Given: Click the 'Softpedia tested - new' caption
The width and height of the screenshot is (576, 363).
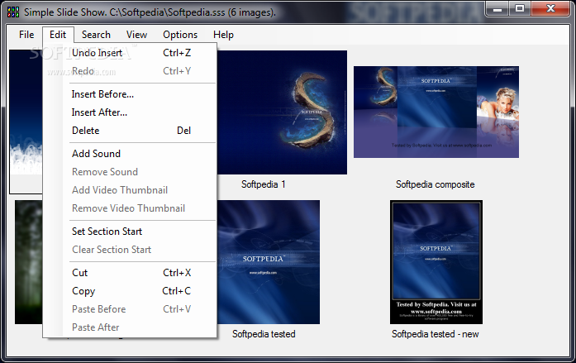Looking at the screenshot, I should tap(435, 334).
